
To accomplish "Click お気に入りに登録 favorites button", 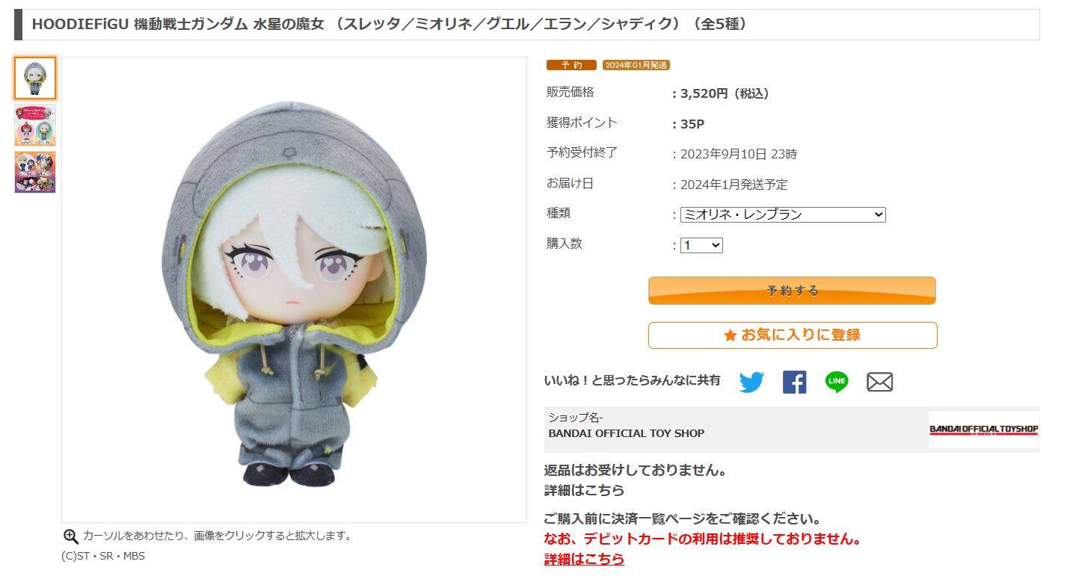I will pyautogui.click(x=792, y=335).
